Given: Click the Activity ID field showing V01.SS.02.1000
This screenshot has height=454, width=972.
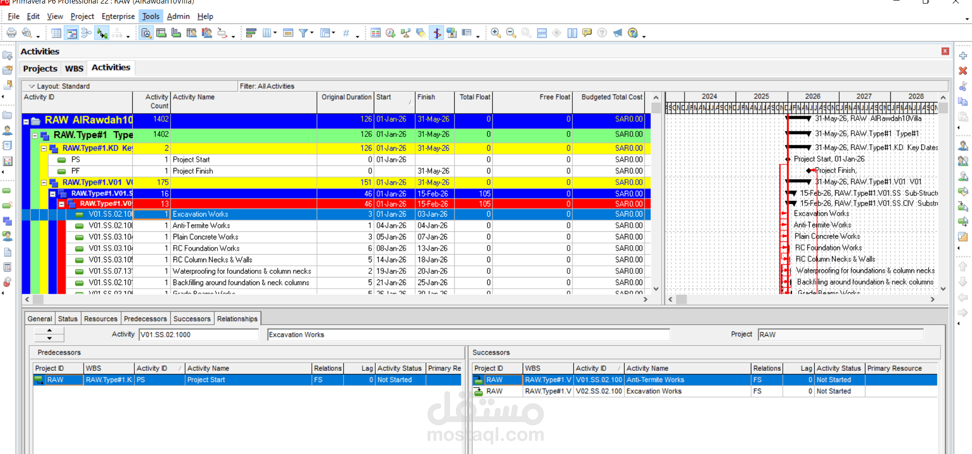Looking at the screenshot, I should (199, 335).
